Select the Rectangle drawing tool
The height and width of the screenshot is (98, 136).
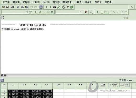point(106,12)
